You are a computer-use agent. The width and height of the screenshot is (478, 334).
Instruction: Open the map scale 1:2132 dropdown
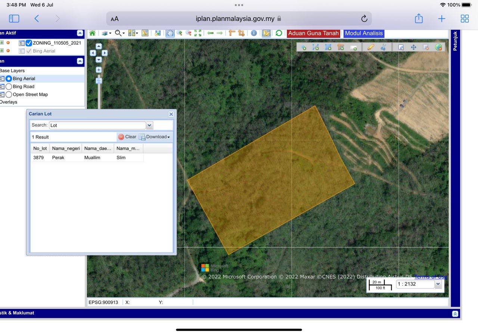[438, 284]
